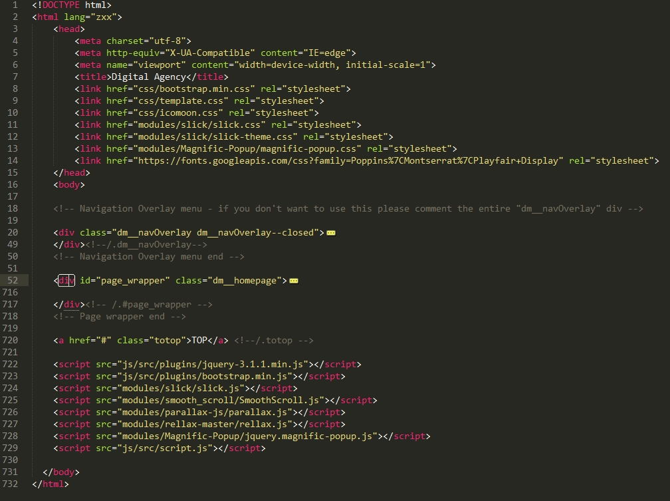Click the closing html tag
This screenshot has height=501, width=670.
pos(51,484)
